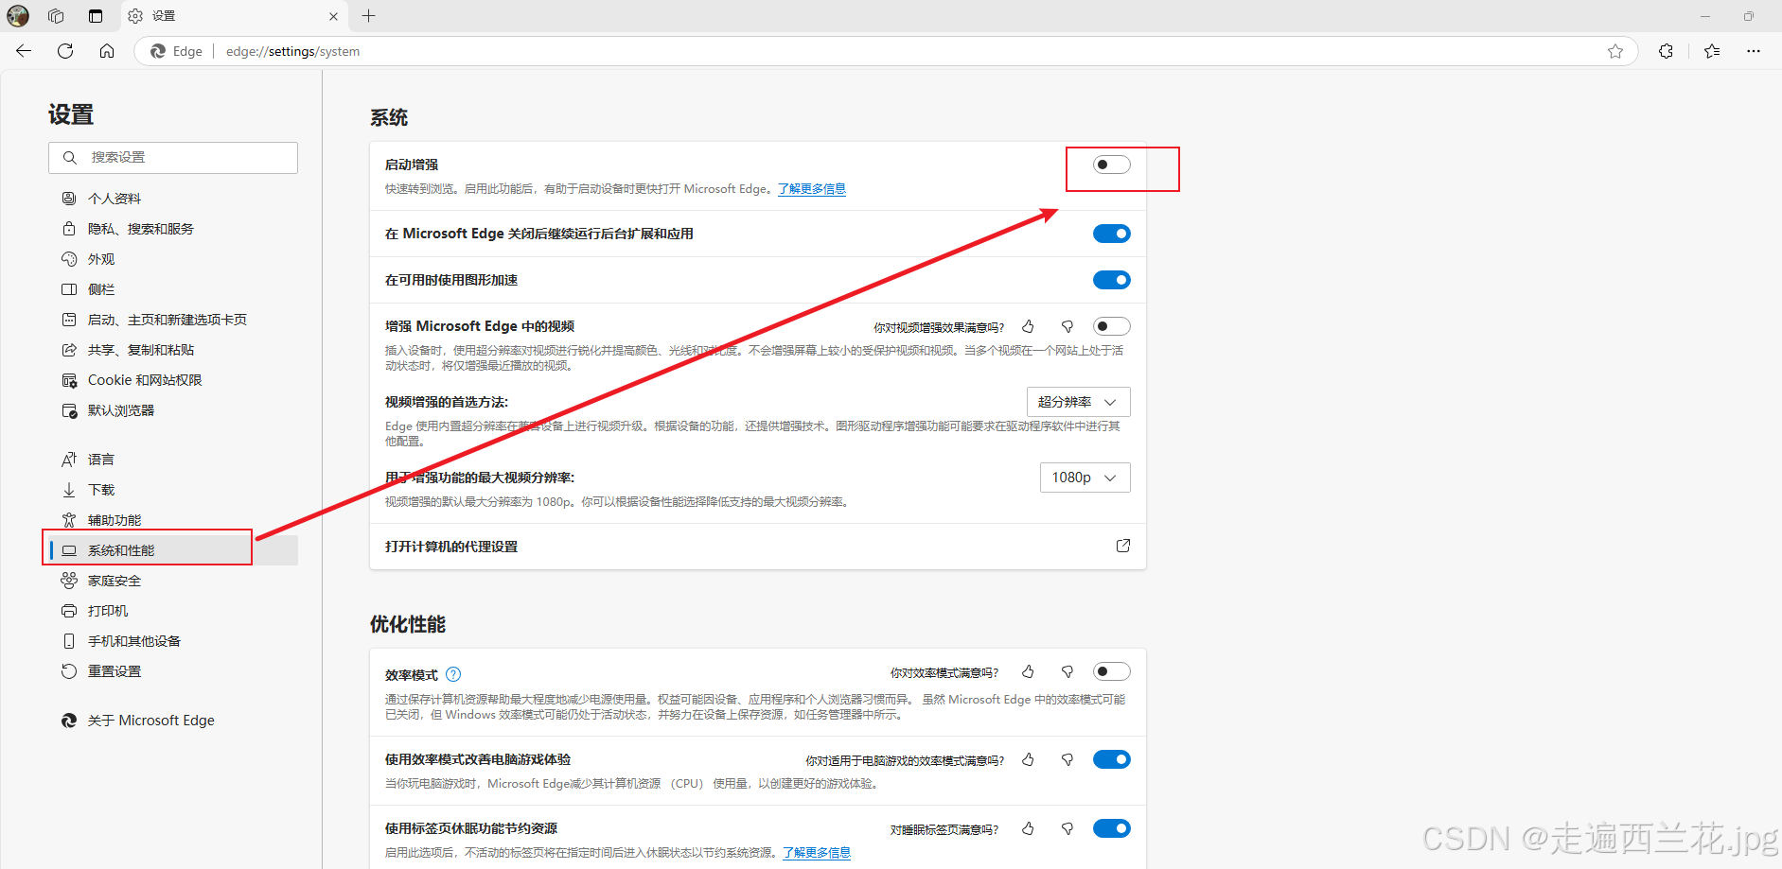Click 了解更多信息 under 启动增强

[x=811, y=188]
